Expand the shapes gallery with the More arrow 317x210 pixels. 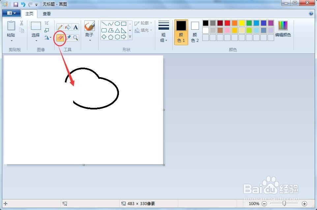pos(130,37)
